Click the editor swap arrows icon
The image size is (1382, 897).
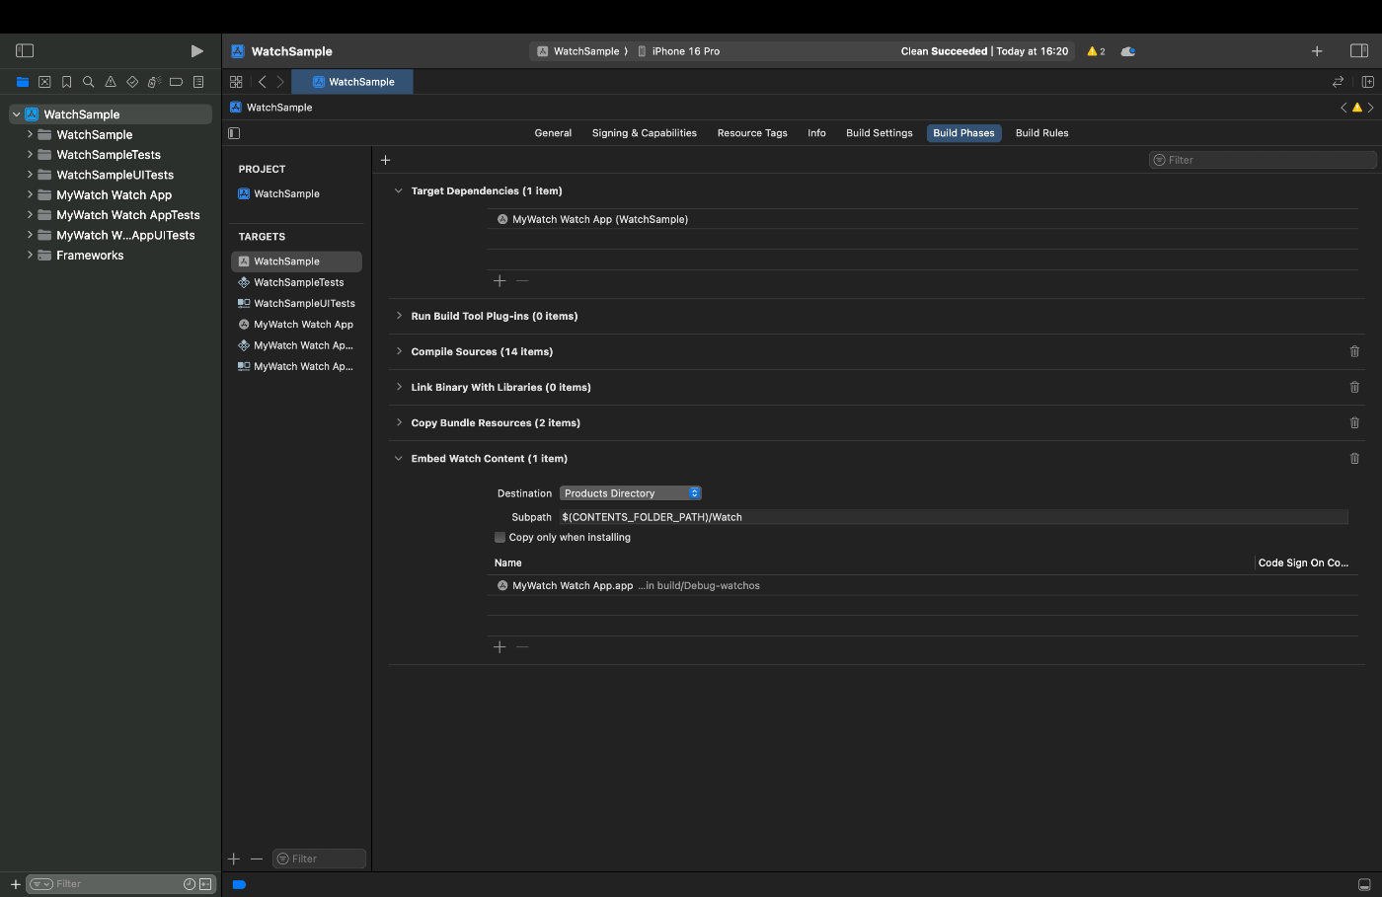(1339, 82)
